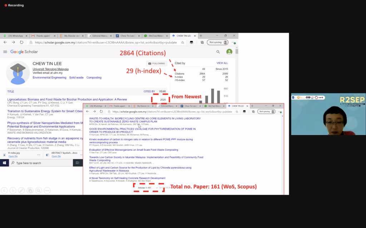
Task: Click the VIEW ALL link in Cited by
Action: coord(222,63)
